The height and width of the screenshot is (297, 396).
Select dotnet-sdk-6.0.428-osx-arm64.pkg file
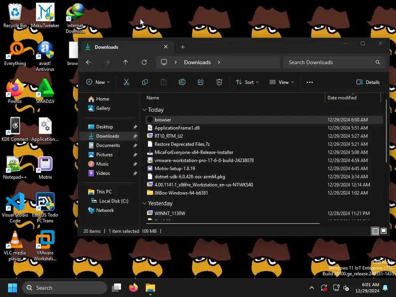[264, 176]
